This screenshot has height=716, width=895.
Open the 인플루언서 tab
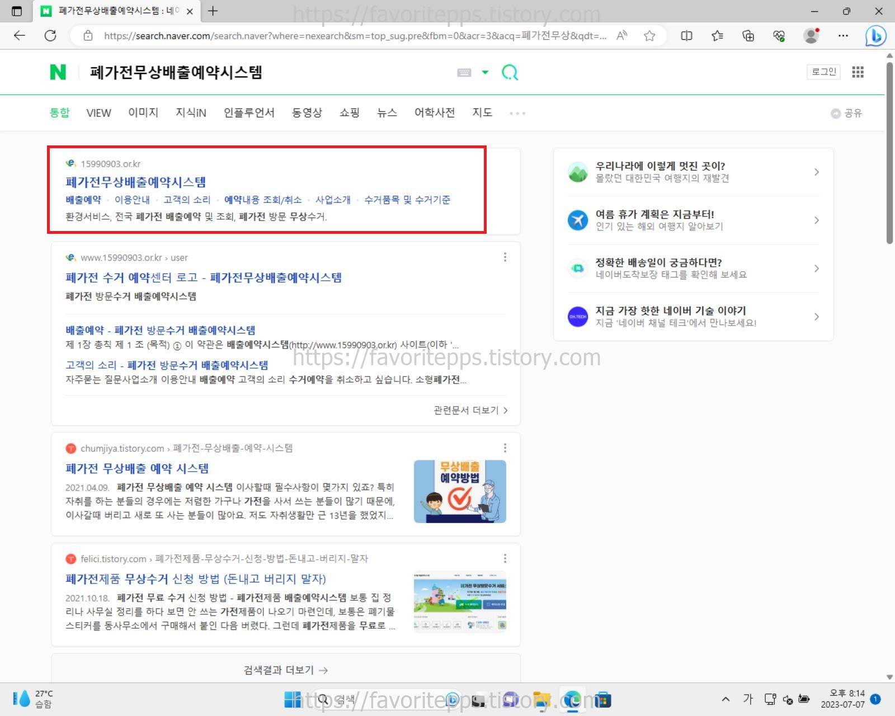pos(249,112)
